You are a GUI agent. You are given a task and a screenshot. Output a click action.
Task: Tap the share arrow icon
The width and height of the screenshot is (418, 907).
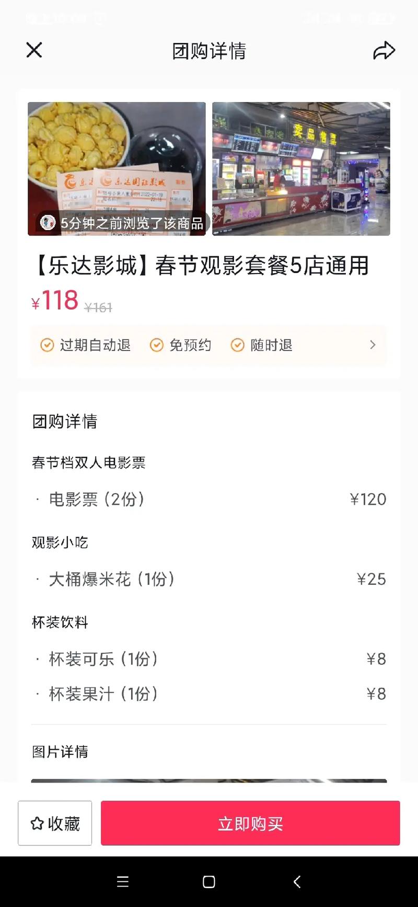[x=384, y=51]
